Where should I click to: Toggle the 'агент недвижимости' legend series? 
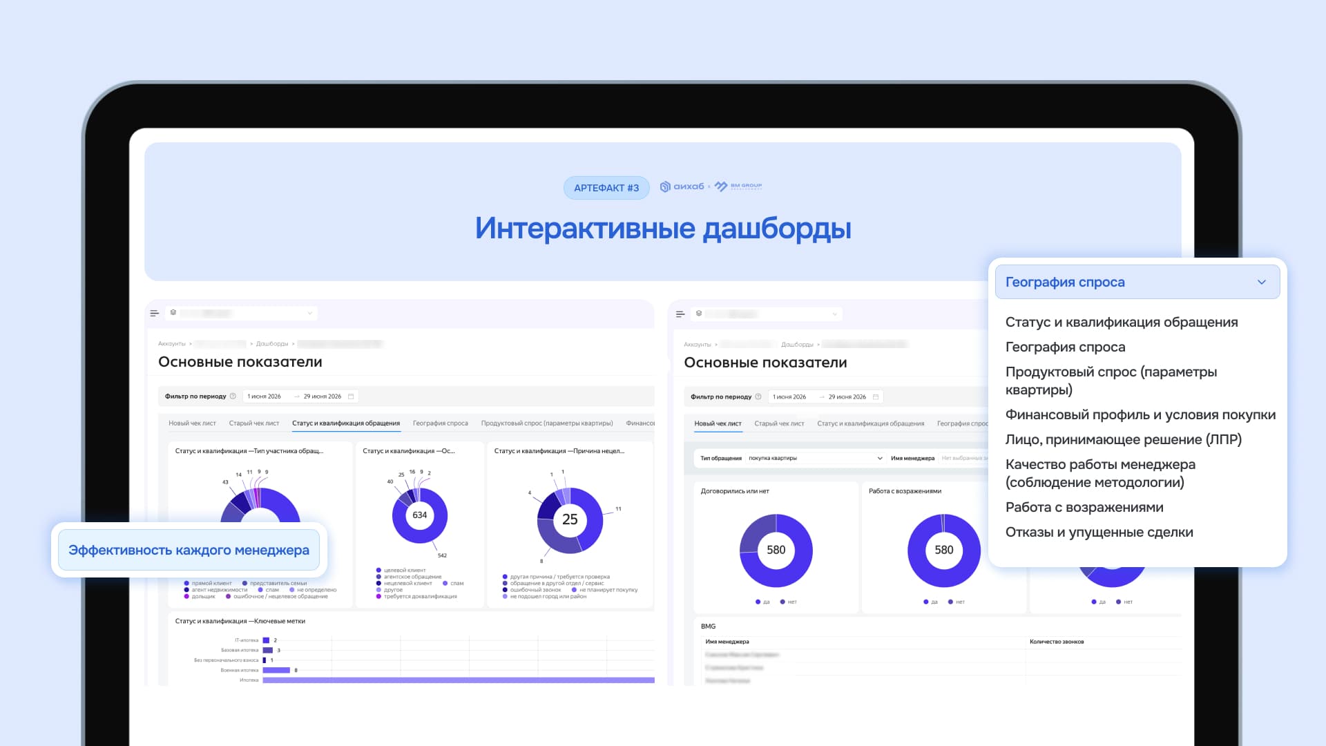click(215, 590)
